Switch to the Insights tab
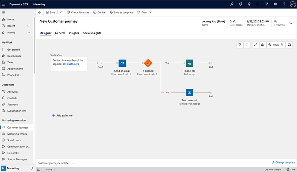Screen dimensions: 297x172 click(x=74, y=33)
